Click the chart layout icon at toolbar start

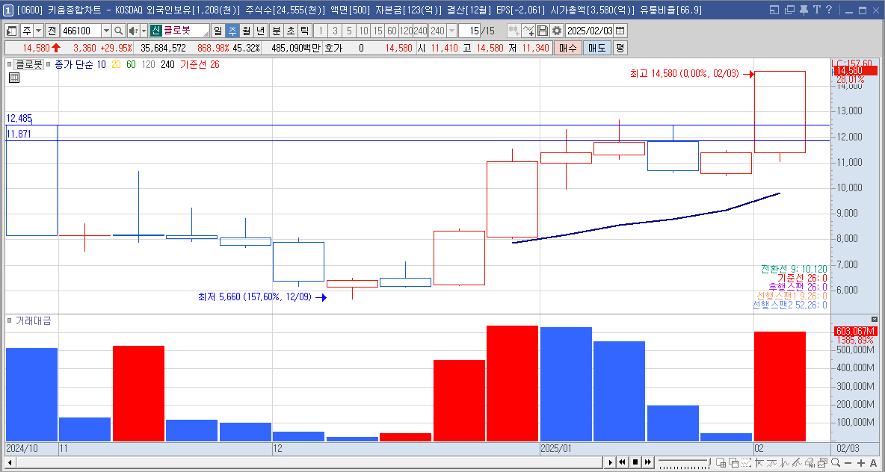pyautogui.click(x=12, y=31)
